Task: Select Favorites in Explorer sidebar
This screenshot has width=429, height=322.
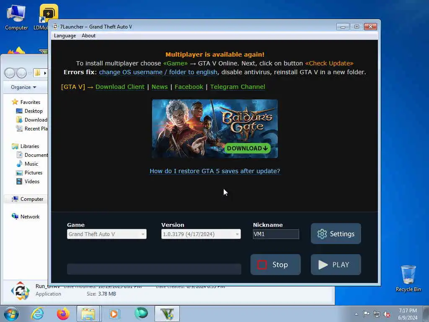Action: point(26,102)
